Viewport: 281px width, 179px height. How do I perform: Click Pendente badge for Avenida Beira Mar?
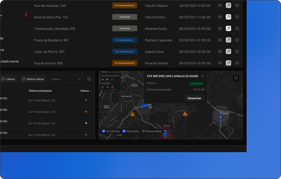click(x=125, y=17)
